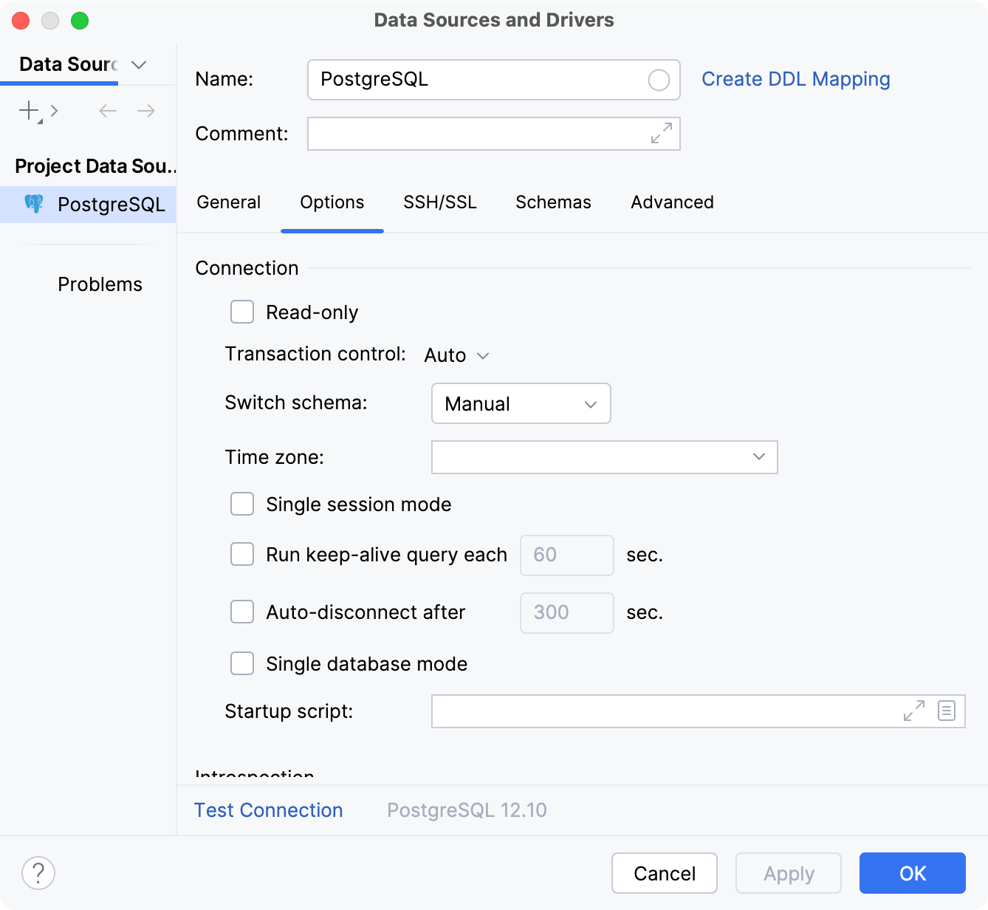Navigate forward with the right arrow icon
Viewport: 988px width, 910px height.
(x=145, y=110)
